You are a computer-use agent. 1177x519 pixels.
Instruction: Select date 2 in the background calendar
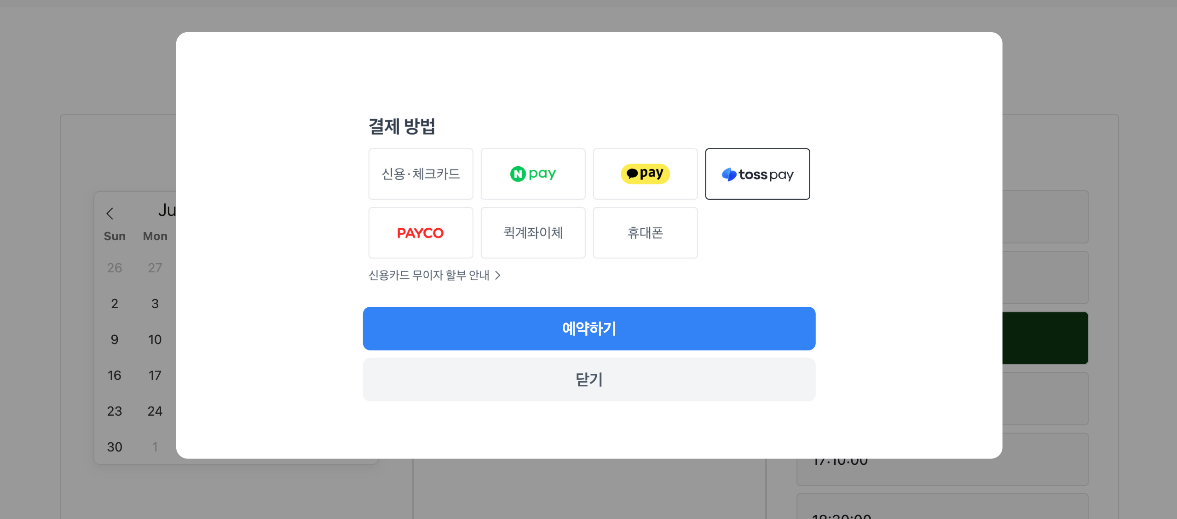pyautogui.click(x=115, y=304)
